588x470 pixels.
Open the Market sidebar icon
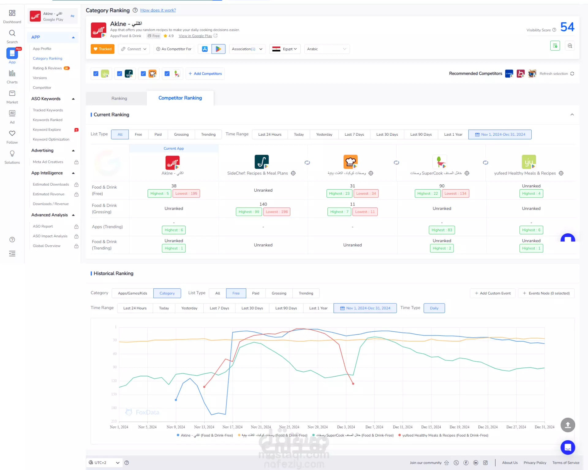tap(12, 97)
